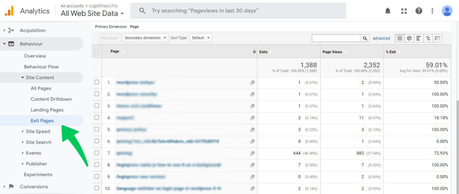459x194 pixels.
Task: Expand the Conversions section
Action: 4,187
